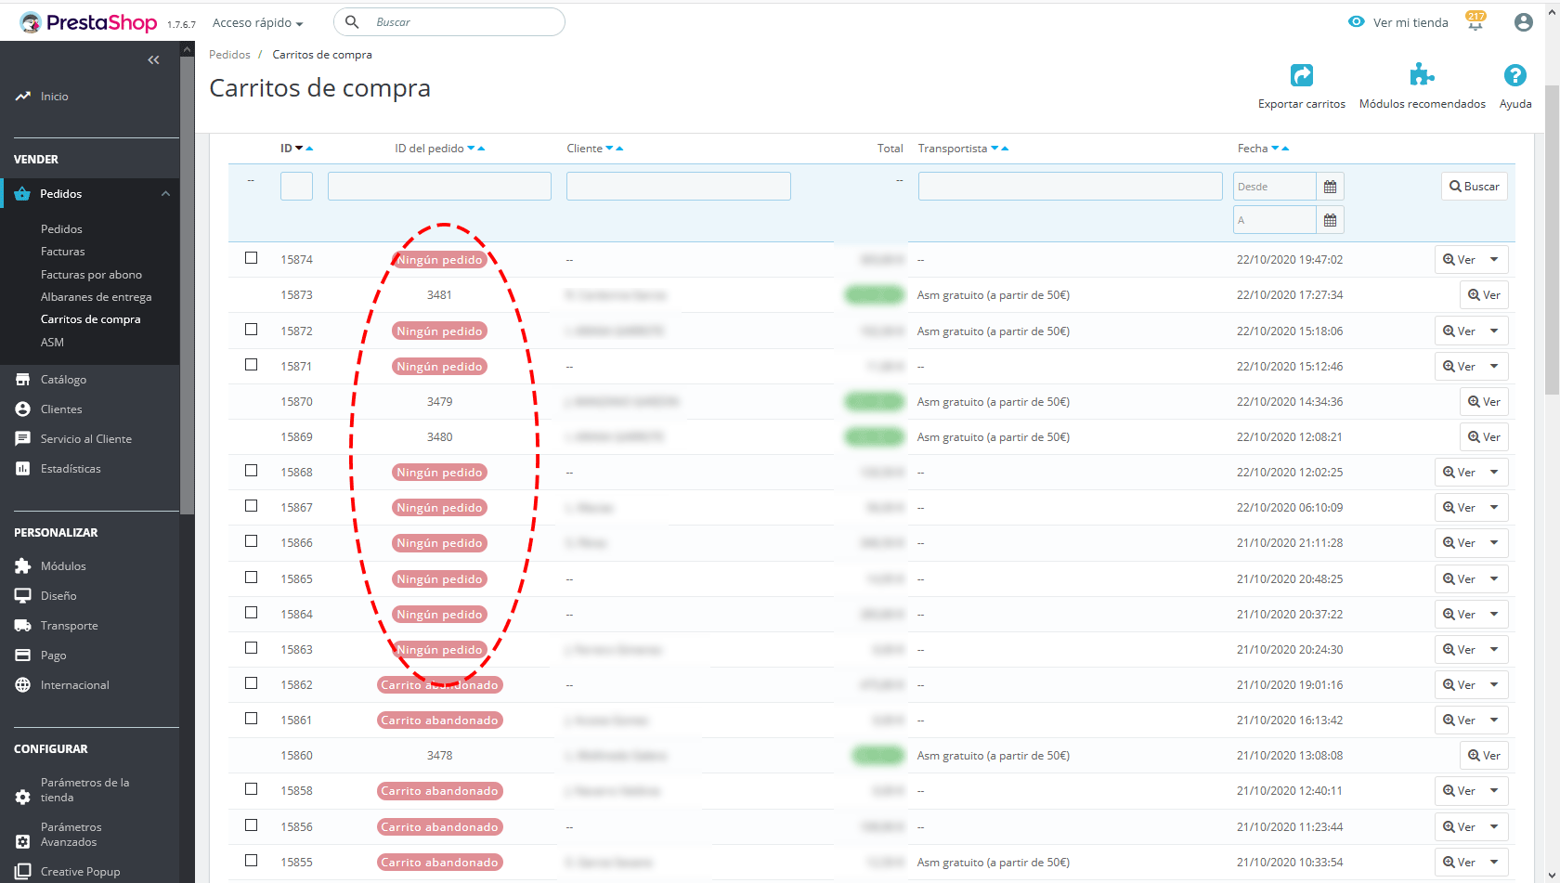Open the action dropdown arrow for cart 15863
This screenshot has width=1560, height=883.
tap(1494, 650)
